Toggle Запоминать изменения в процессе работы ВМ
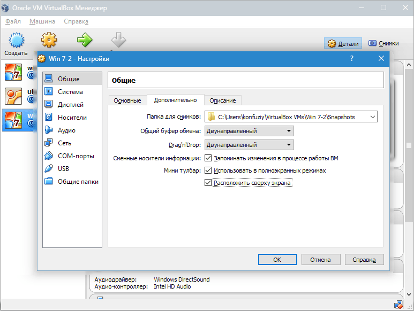 (x=208, y=158)
